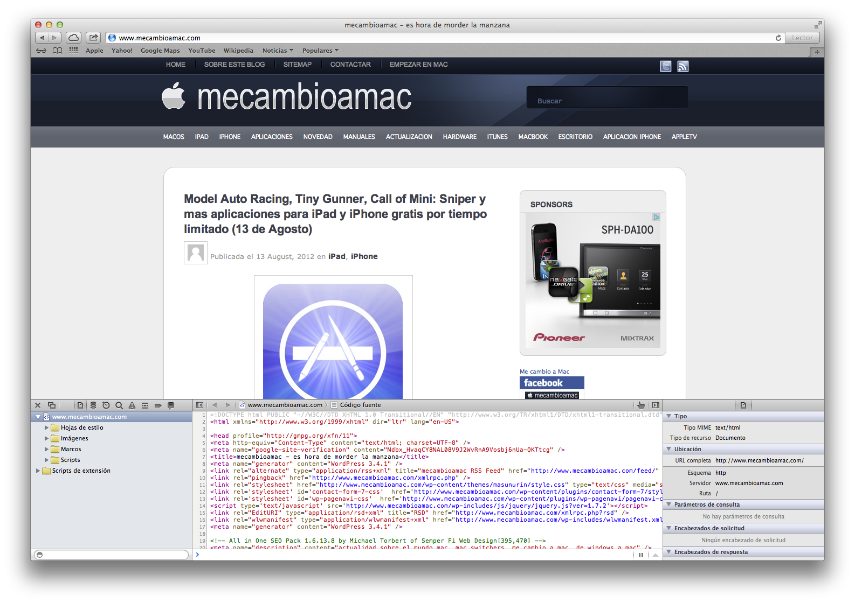Open EMPEZAR EN MAC menu item
This screenshot has width=855, height=603.
click(419, 65)
